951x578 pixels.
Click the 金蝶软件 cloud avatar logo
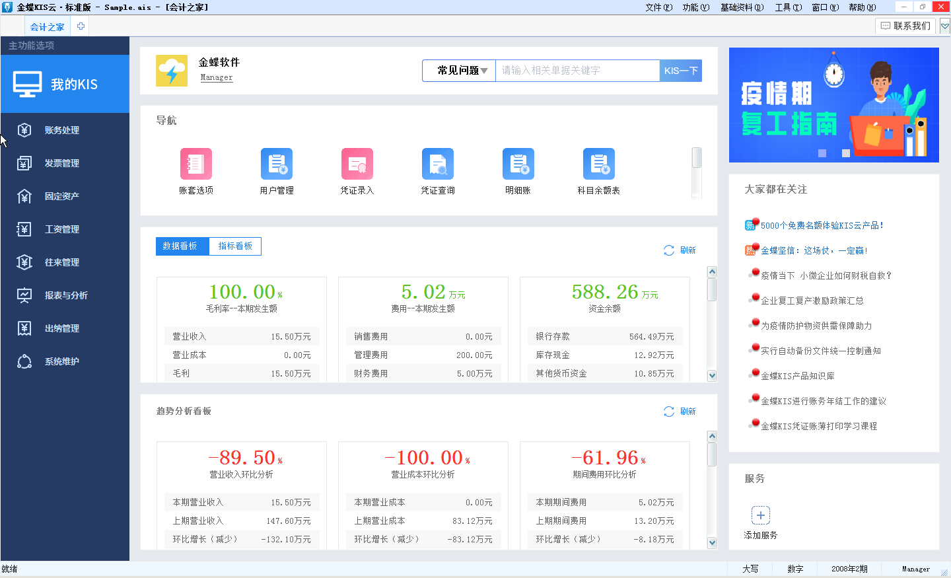click(x=172, y=71)
